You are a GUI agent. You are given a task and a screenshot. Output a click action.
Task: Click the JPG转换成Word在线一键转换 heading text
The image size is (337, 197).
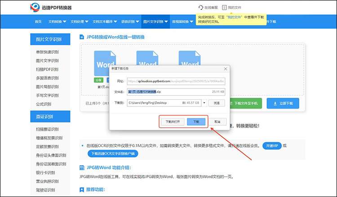coord(115,37)
